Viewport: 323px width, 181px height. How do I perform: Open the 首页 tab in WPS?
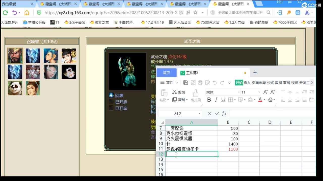point(167,73)
